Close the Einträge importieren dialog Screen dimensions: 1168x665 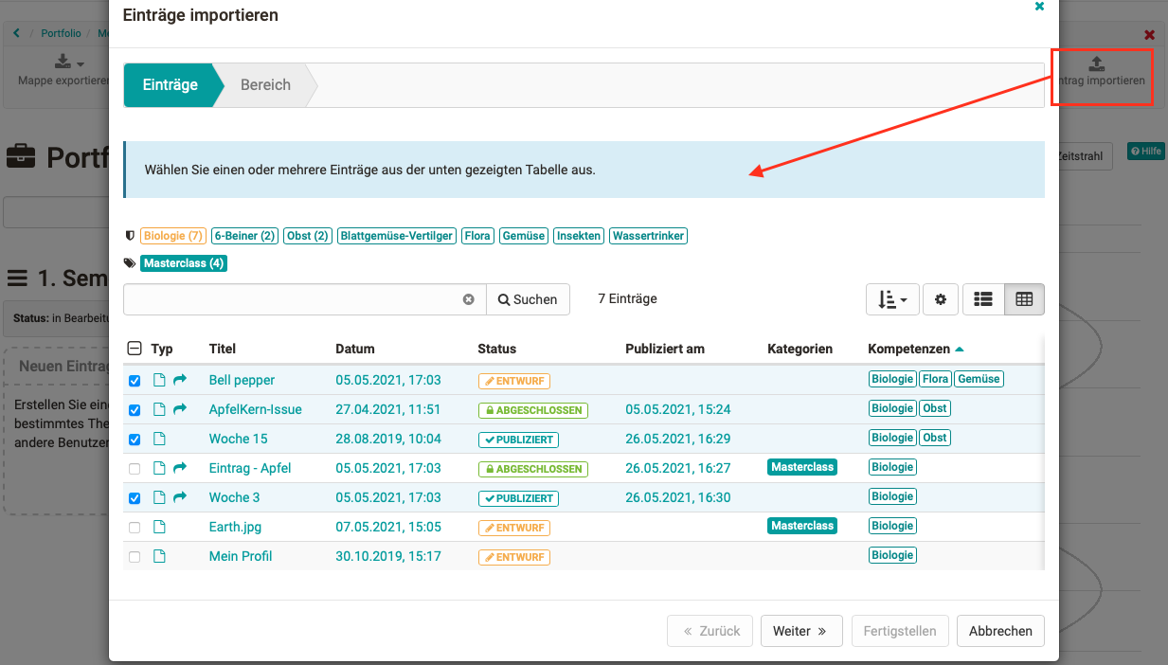click(1039, 7)
